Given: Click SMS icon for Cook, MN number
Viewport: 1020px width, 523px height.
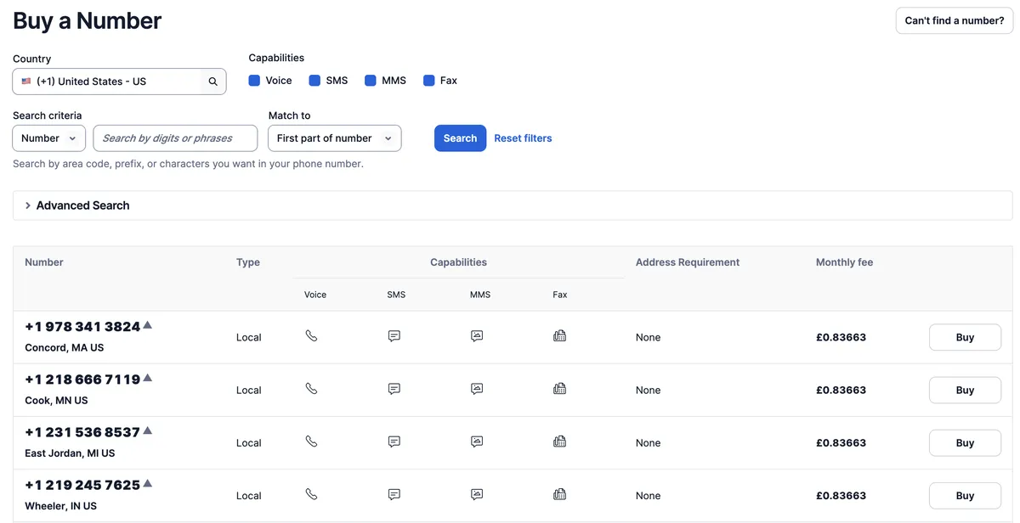Looking at the screenshot, I should tap(394, 389).
